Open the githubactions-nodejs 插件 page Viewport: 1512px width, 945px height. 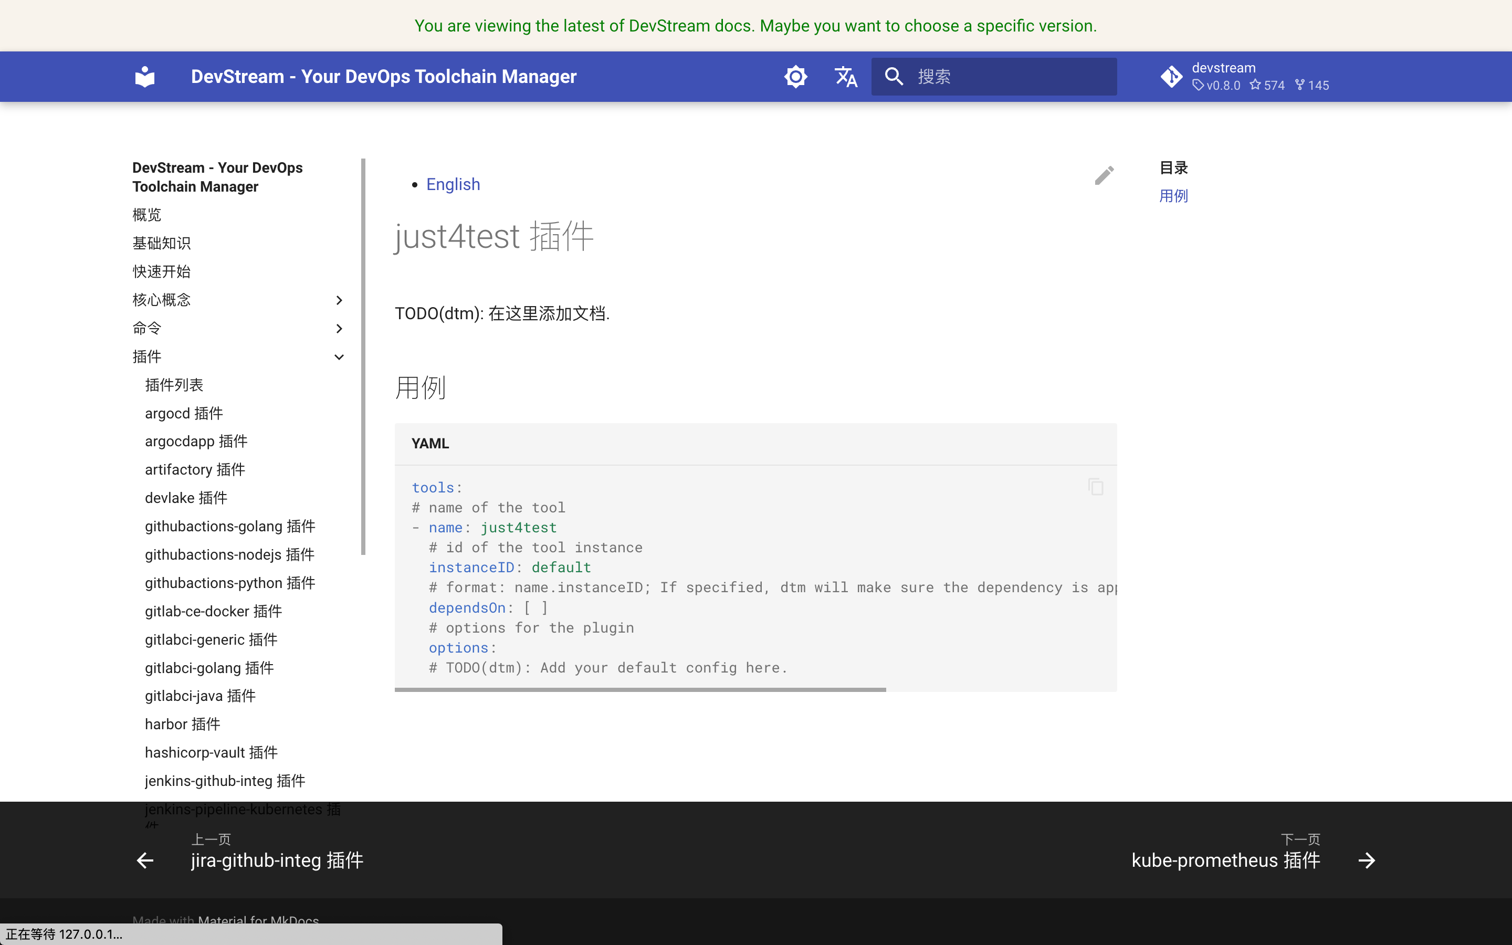coord(229,554)
